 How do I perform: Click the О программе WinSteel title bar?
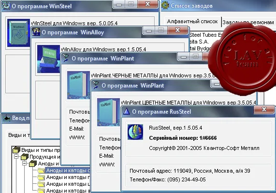point(57,6)
